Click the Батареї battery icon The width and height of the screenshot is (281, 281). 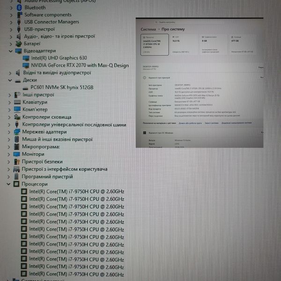[x=18, y=44]
